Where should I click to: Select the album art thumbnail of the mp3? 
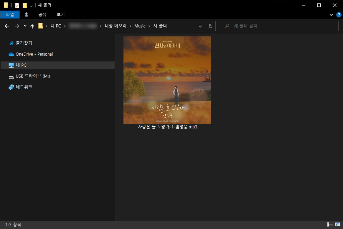click(167, 80)
